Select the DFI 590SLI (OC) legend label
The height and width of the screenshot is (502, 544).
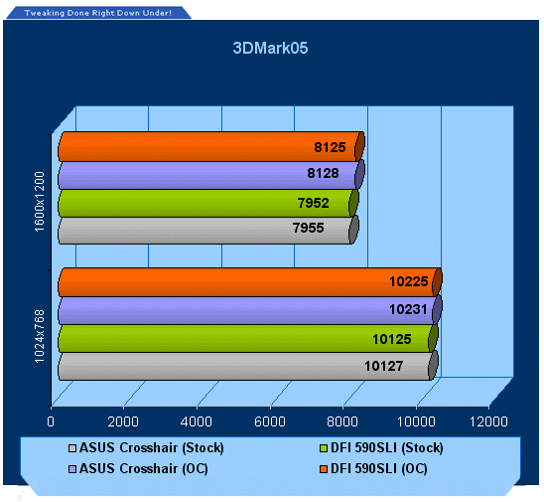(379, 469)
